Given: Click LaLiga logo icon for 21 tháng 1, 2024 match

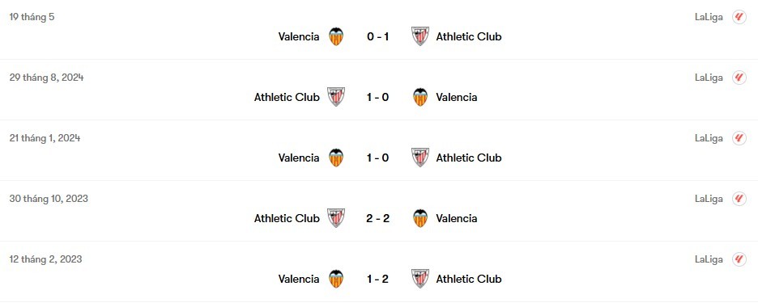Looking at the screenshot, I should pos(739,138).
